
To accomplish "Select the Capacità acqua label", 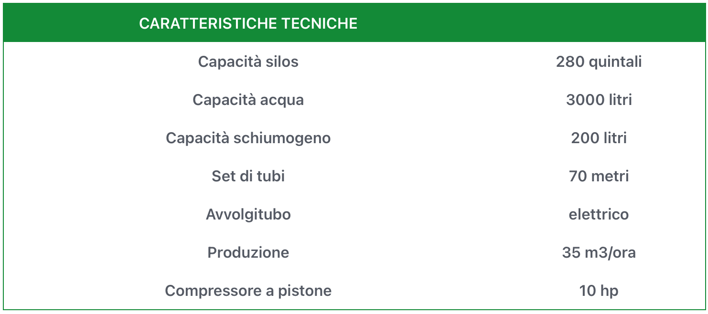I will (x=248, y=100).
